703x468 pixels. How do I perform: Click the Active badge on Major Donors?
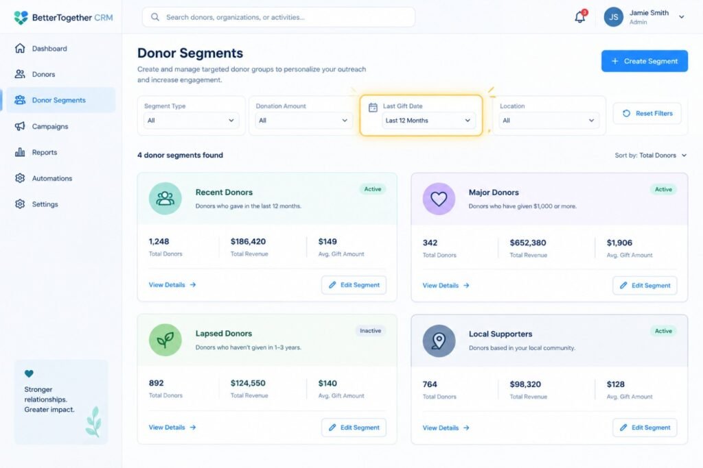pos(664,189)
